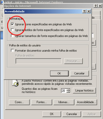The width and height of the screenshot is (103, 119).
Task: Click the Opções da Internet help question mark icon
Action: [x=96, y=6]
